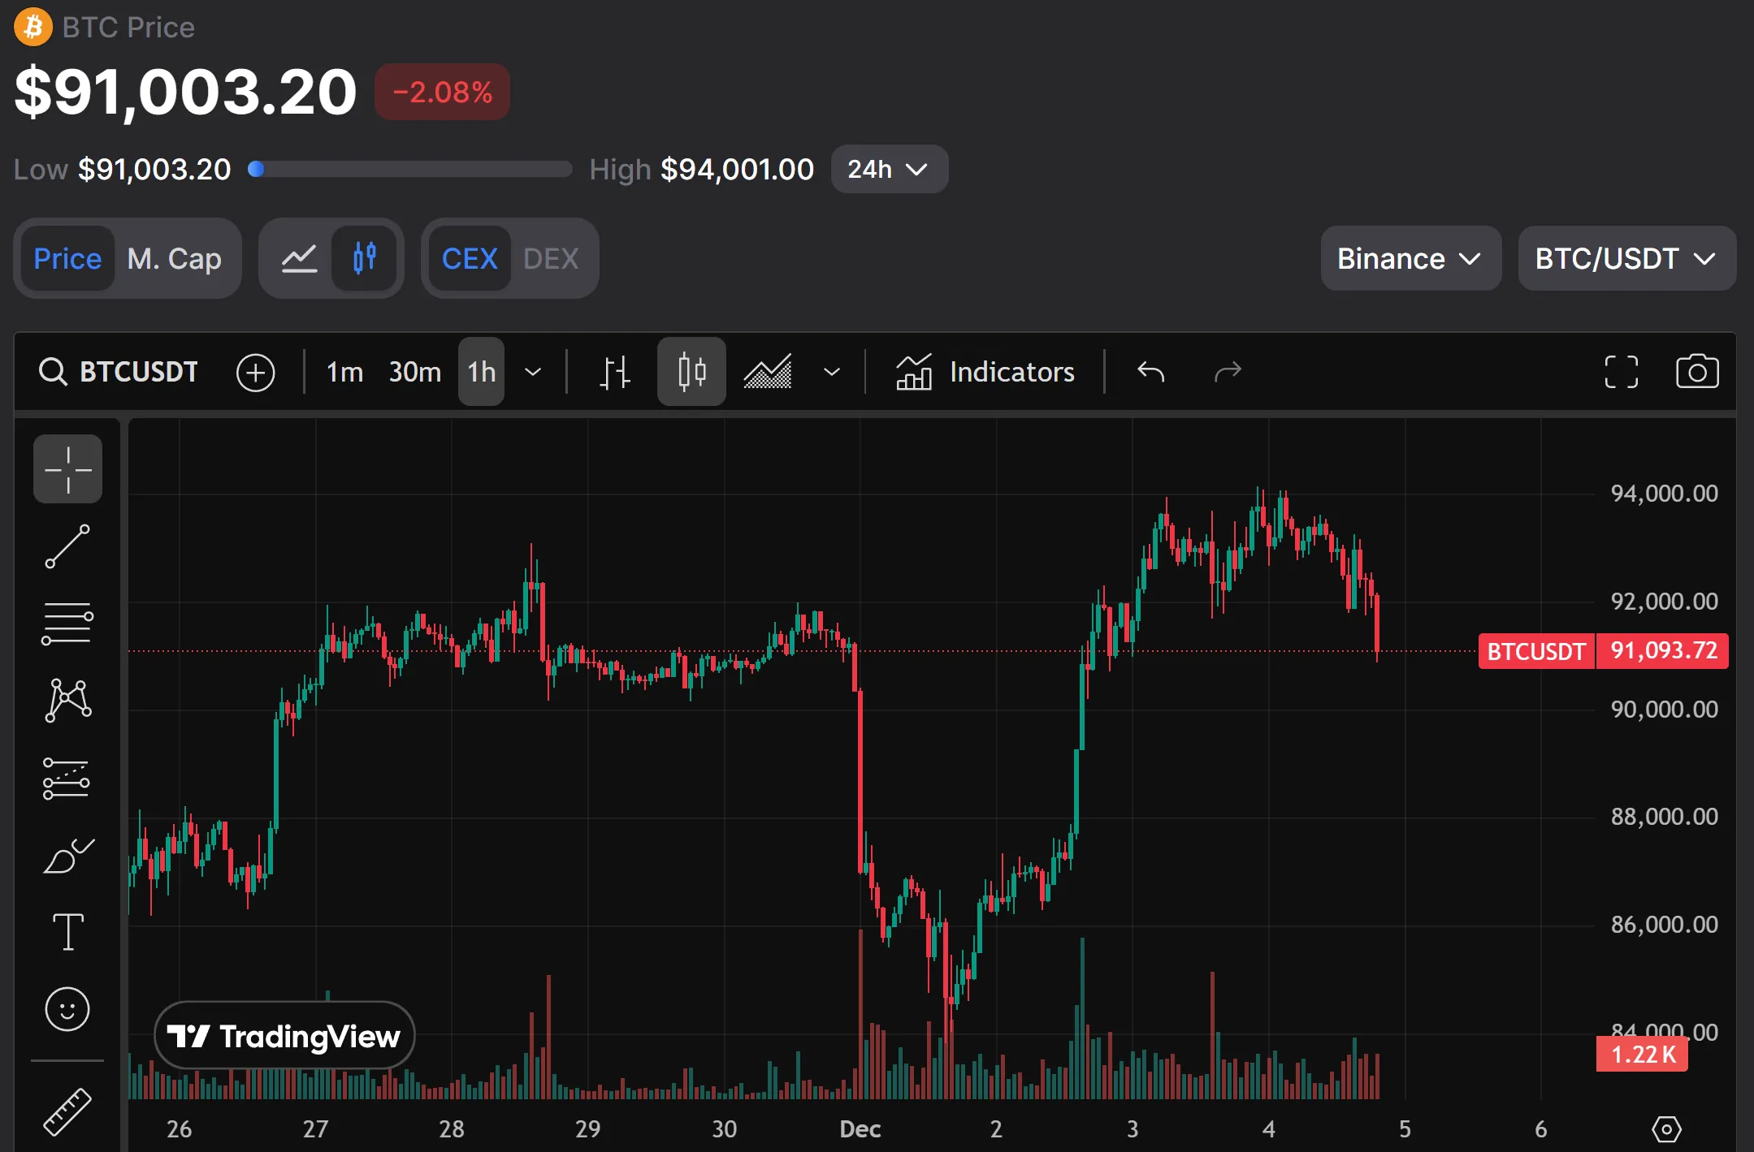Click the BTCUSDT symbol search

click(x=119, y=372)
